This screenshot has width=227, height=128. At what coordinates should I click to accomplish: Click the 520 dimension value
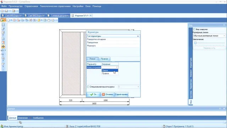pyautogui.click(x=71, y=100)
